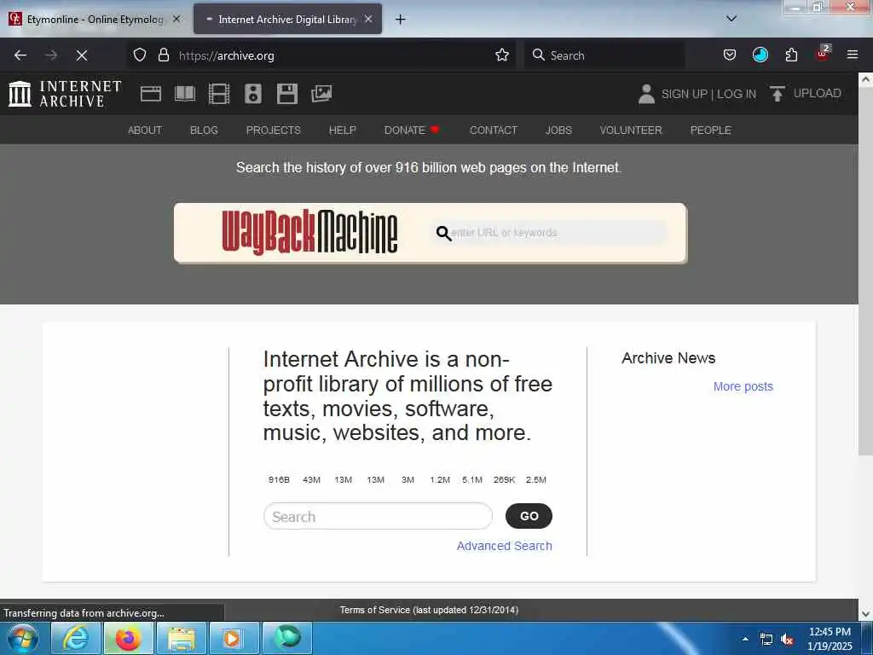
Task: Click the GO search button
Action: 529,516
